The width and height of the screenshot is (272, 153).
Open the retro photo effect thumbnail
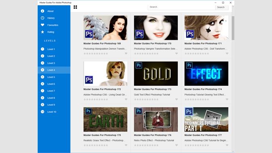156,119
